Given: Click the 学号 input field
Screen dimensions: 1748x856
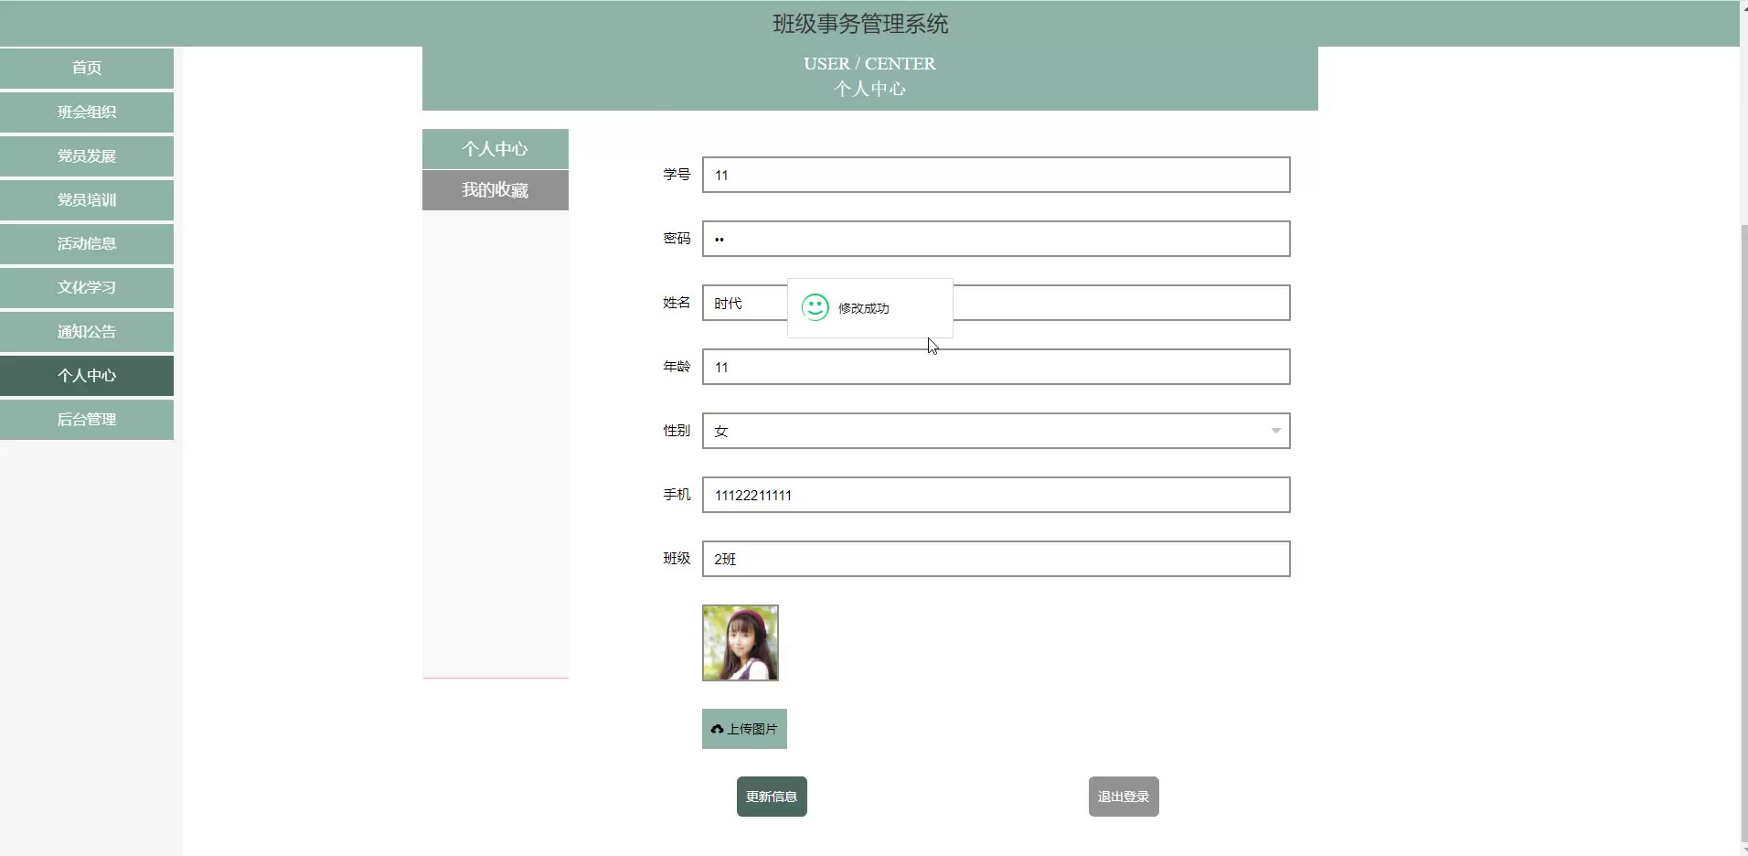Looking at the screenshot, I should [996, 175].
